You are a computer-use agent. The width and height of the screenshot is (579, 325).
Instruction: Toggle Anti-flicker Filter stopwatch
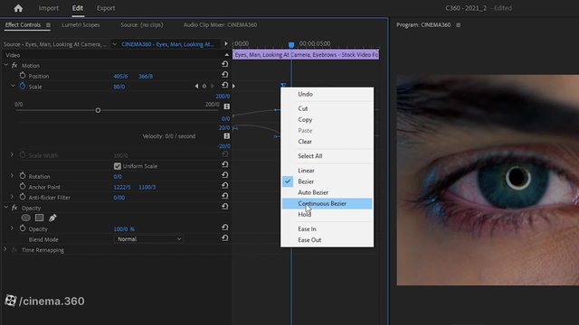click(x=23, y=197)
